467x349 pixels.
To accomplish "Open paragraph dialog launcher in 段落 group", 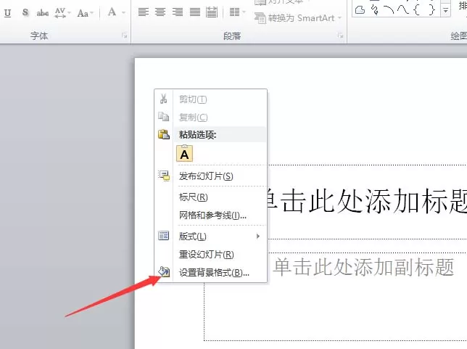I will point(340,36).
